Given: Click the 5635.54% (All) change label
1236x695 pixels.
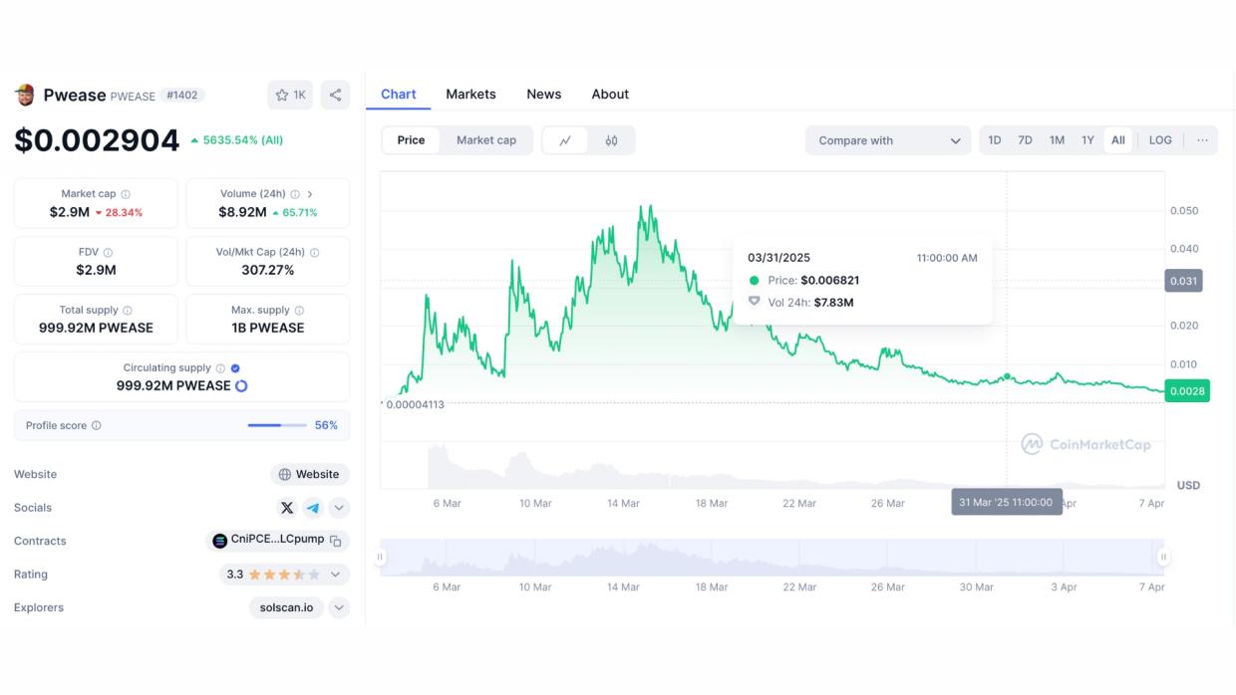Looking at the screenshot, I should tap(237, 140).
